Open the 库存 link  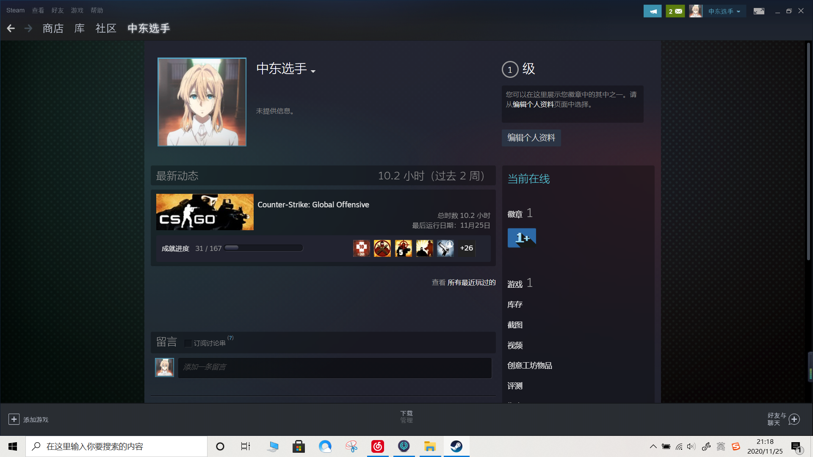click(x=515, y=305)
